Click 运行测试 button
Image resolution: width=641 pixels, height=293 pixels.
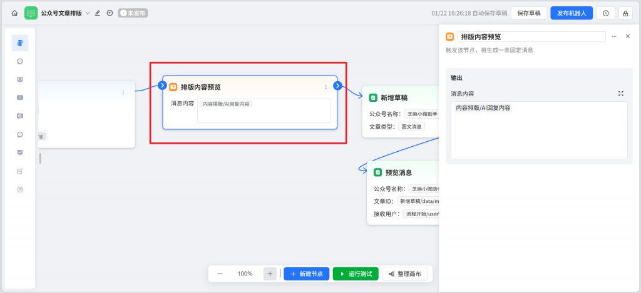[x=356, y=274]
